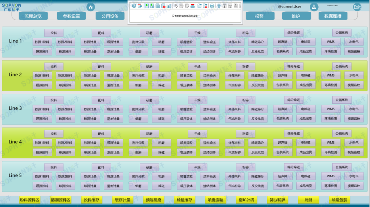The image size is (370, 207).
Task: Click the user profile avatar icon
Action: coord(314,7)
